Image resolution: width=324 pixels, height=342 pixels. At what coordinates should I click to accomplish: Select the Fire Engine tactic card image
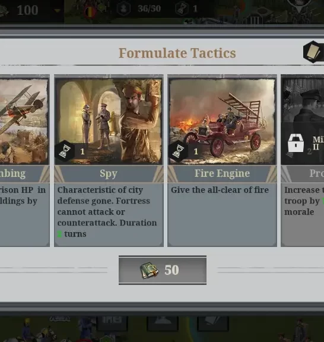tap(222, 121)
